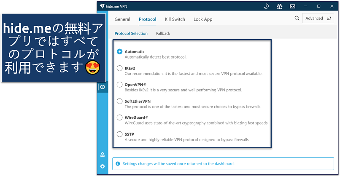Click the hide.me VPN logo icon
Viewport: 340px width, 176px height.
click(102, 6)
